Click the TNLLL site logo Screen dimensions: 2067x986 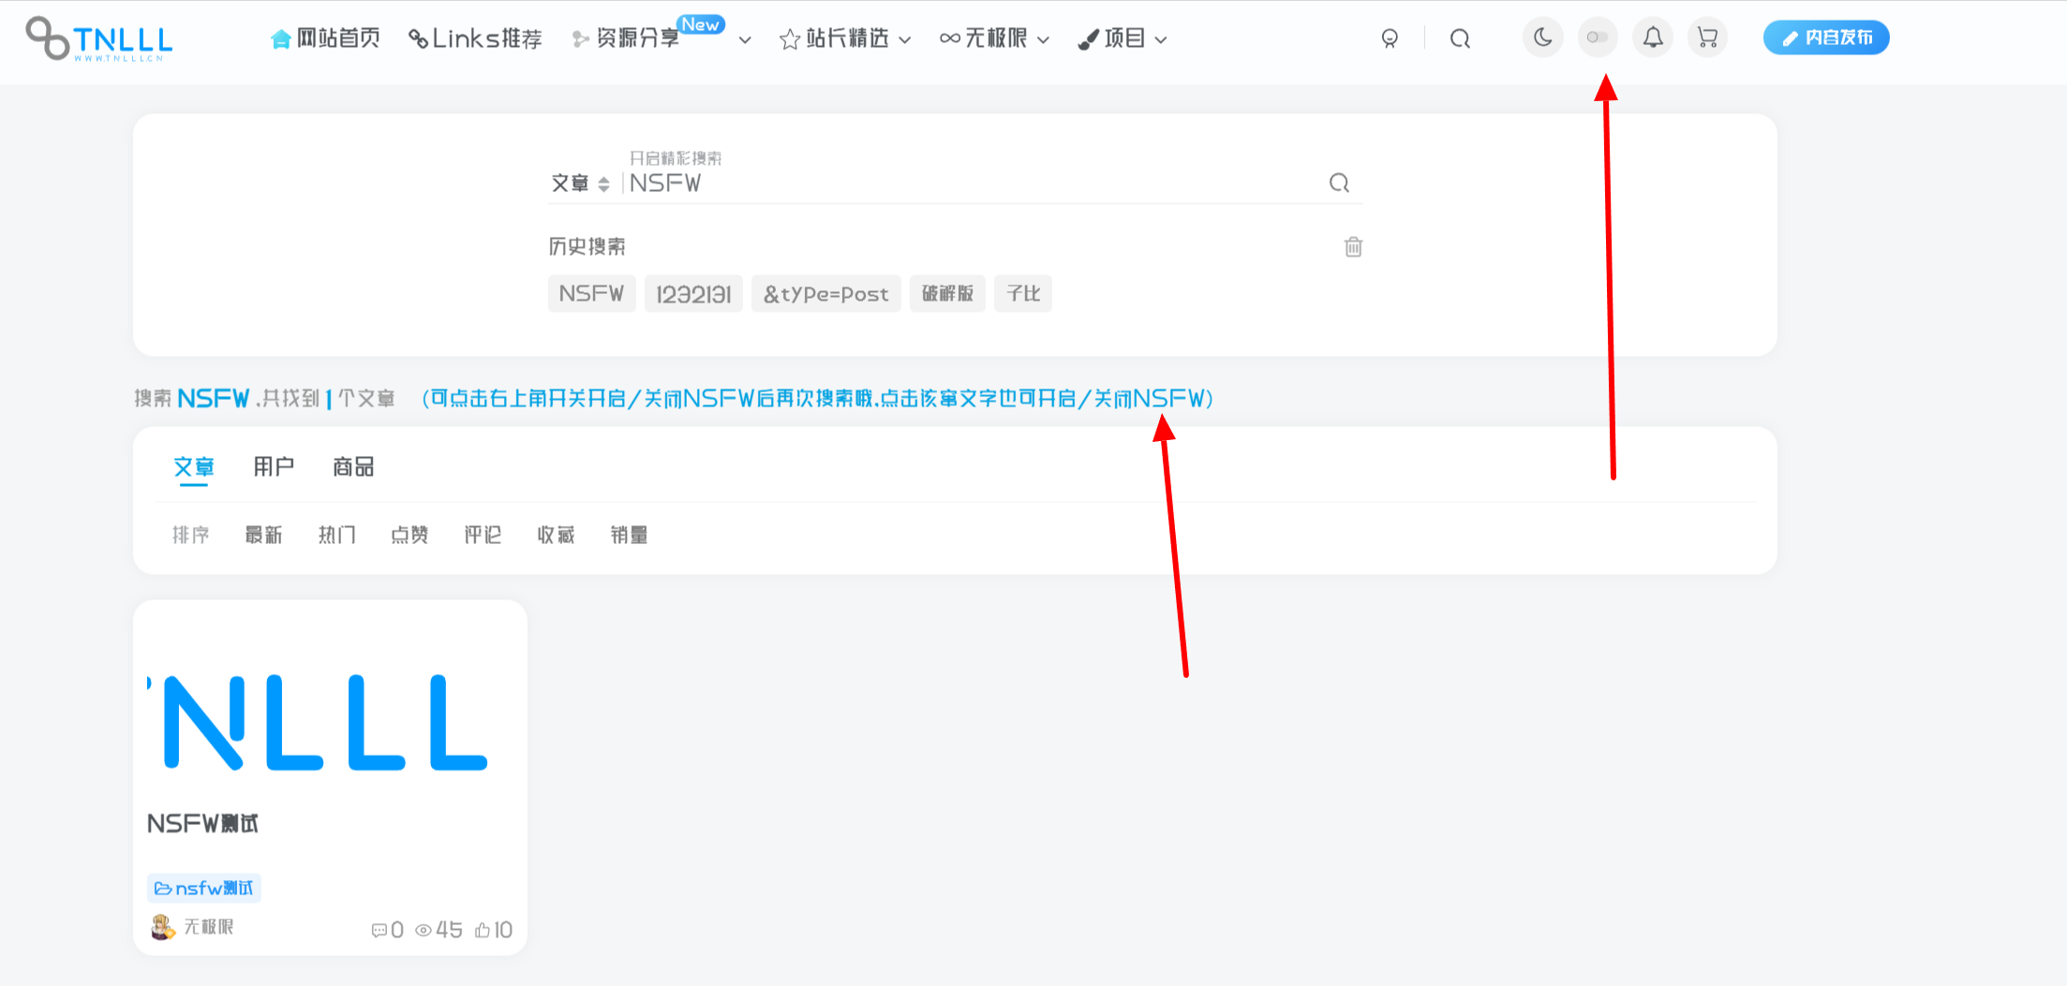coord(99,39)
